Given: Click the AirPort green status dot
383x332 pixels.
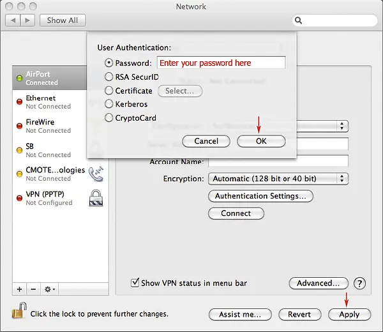Looking at the screenshot, I should [19, 78].
